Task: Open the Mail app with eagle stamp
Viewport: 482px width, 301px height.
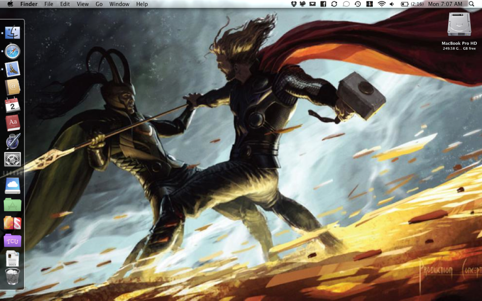Action: (x=13, y=69)
